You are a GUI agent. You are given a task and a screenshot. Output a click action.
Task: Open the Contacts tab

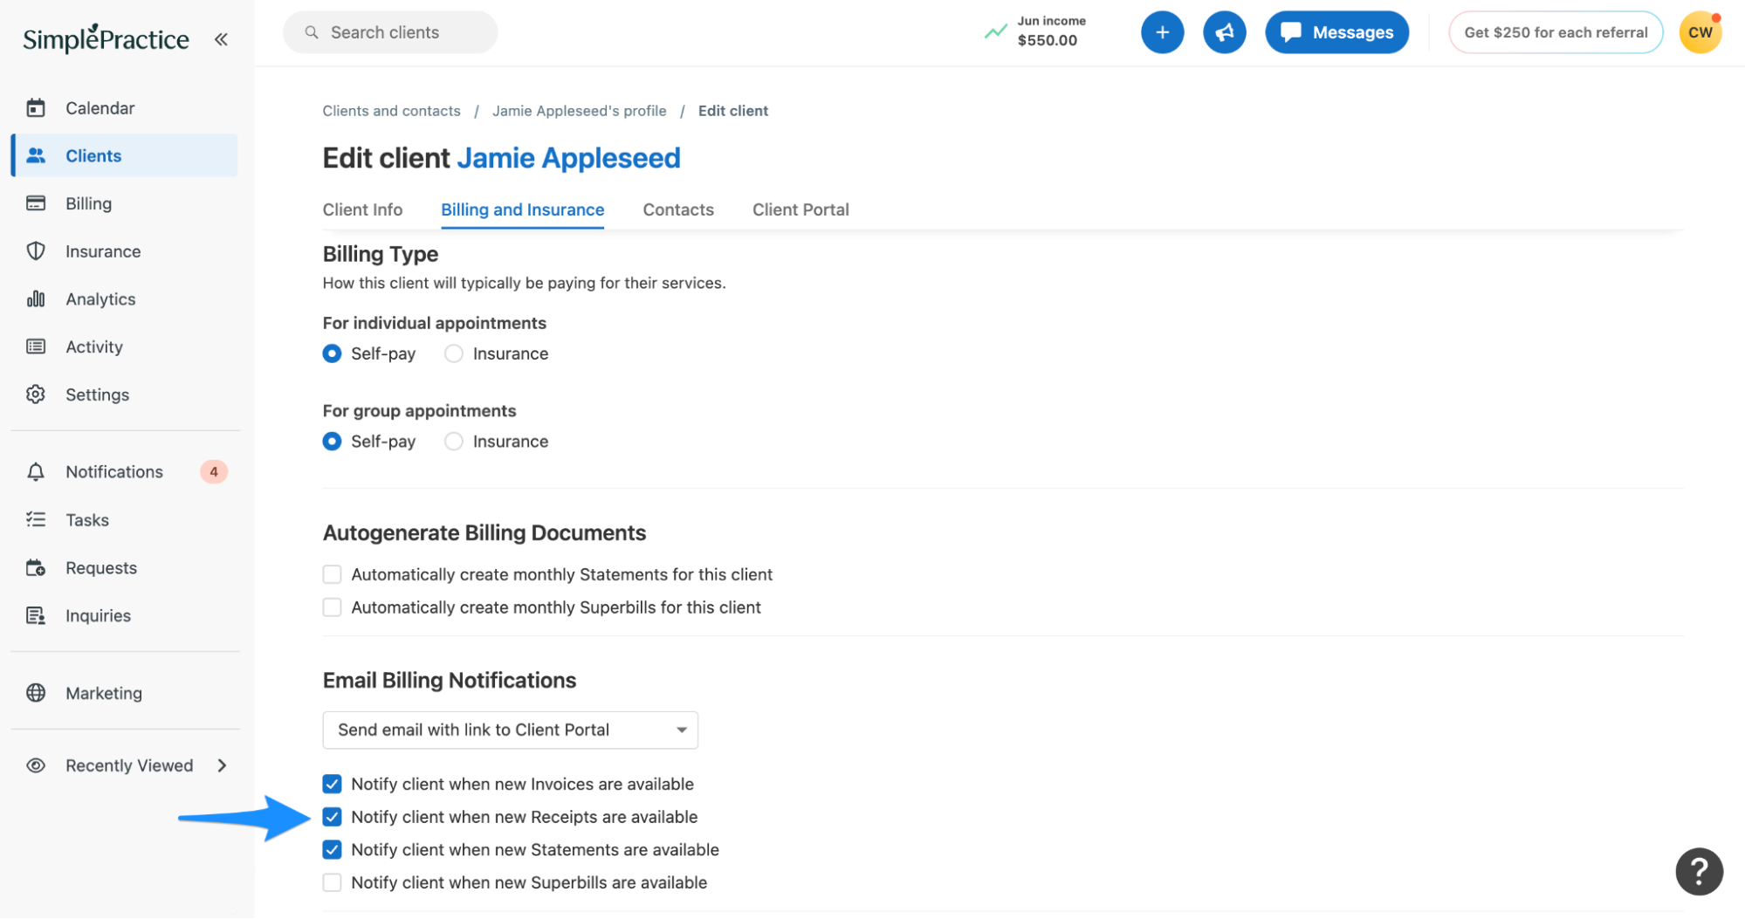[x=678, y=209]
